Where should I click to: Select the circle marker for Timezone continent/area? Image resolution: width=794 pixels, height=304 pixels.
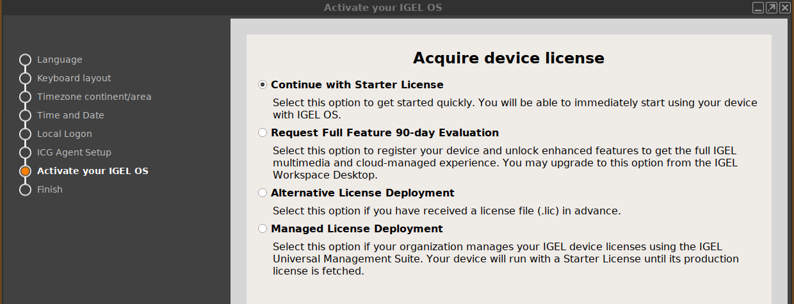(x=25, y=97)
